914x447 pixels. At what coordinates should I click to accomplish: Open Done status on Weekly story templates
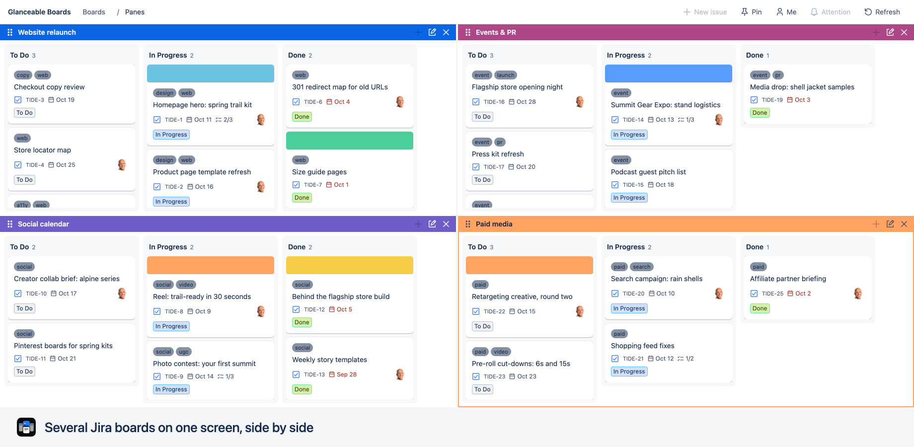(302, 389)
